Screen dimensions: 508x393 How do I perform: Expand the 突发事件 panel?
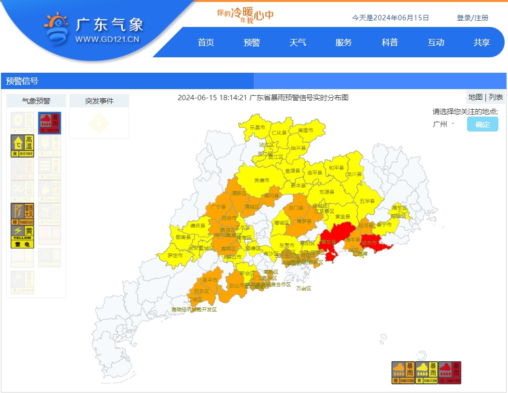point(99,101)
